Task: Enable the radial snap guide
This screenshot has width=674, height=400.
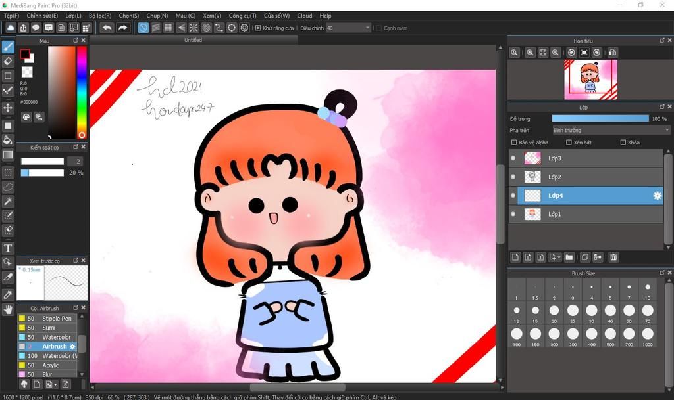Action: pos(194,28)
